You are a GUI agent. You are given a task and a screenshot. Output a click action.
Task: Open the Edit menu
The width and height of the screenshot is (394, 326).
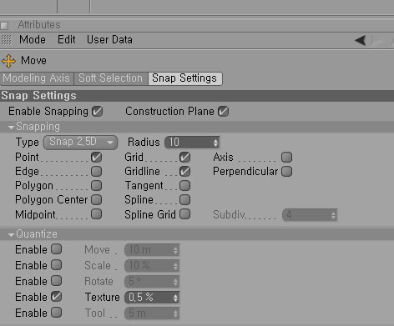pyautogui.click(x=67, y=40)
